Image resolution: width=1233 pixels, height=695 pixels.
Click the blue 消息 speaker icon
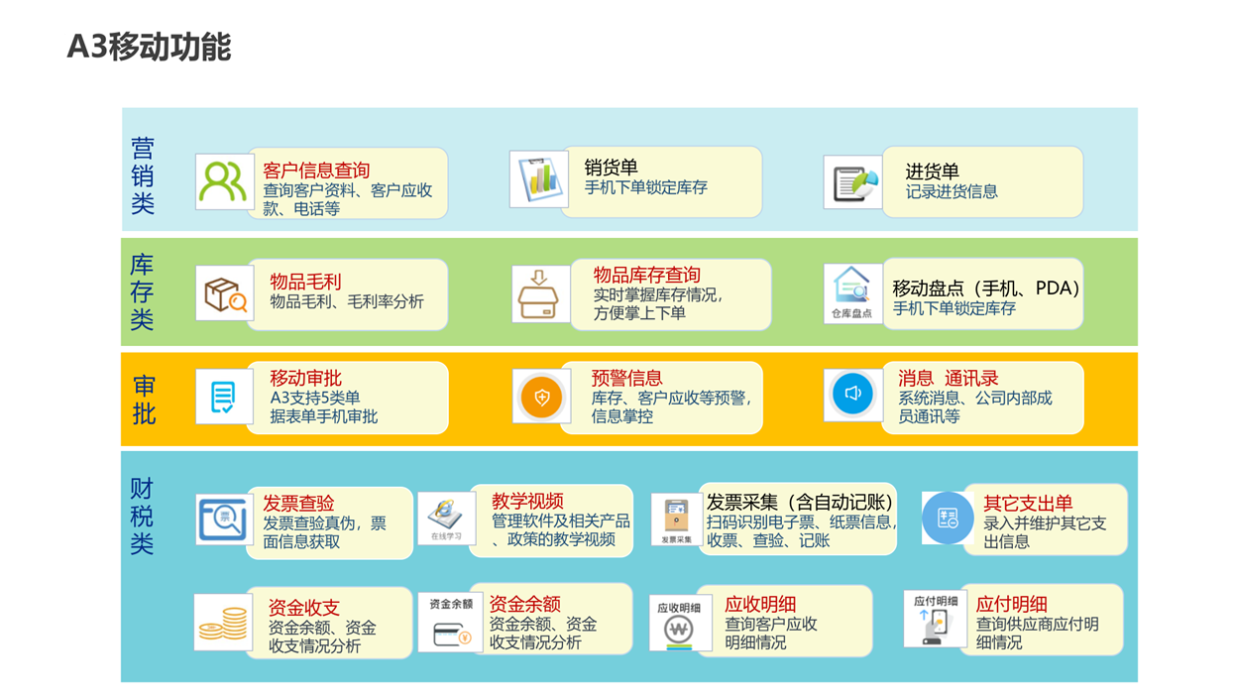pyautogui.click(x=852, y=395)
